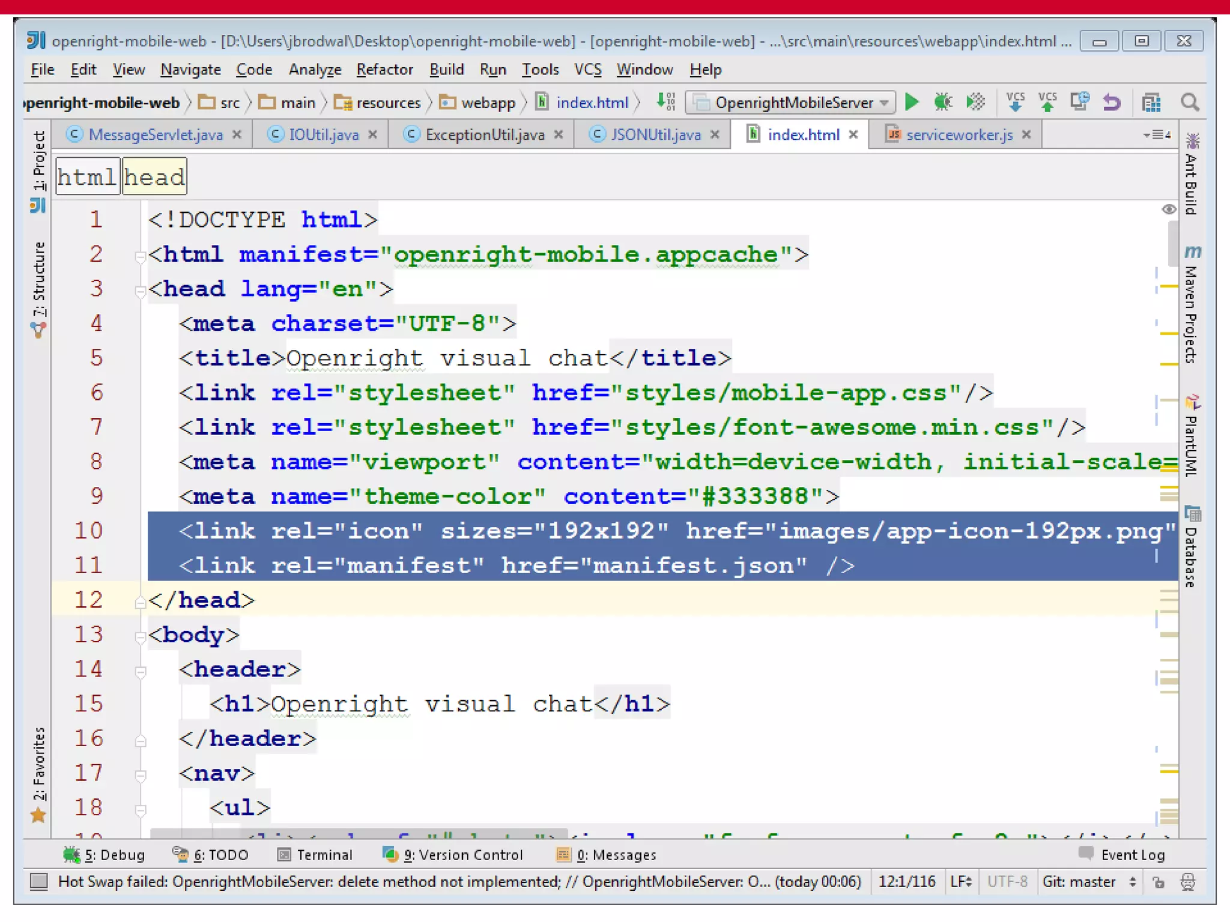Click the eye inspection indicator in editor
Viewport: 1230px width, 922px height.
coord(1168,209)
